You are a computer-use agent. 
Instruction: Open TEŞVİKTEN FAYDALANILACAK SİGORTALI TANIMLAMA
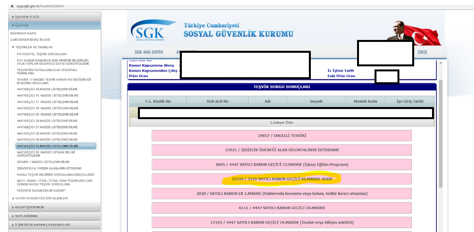click(x=47, y=71)
